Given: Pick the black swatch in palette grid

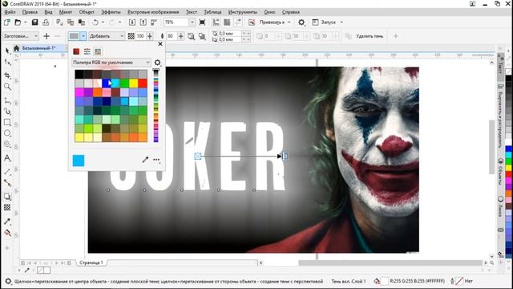Looking at the screenshot, I should pos(79,74).
